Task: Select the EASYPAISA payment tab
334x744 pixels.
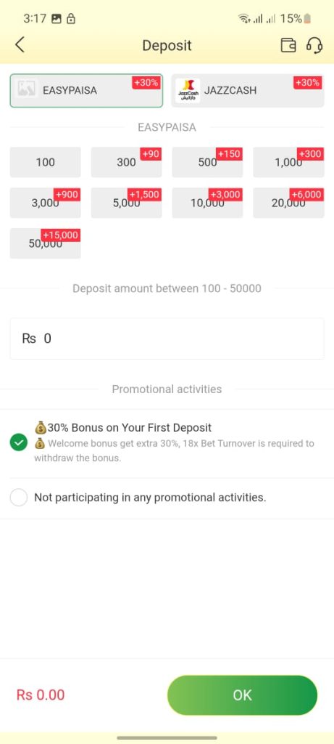Action: [x=86, y=91]
